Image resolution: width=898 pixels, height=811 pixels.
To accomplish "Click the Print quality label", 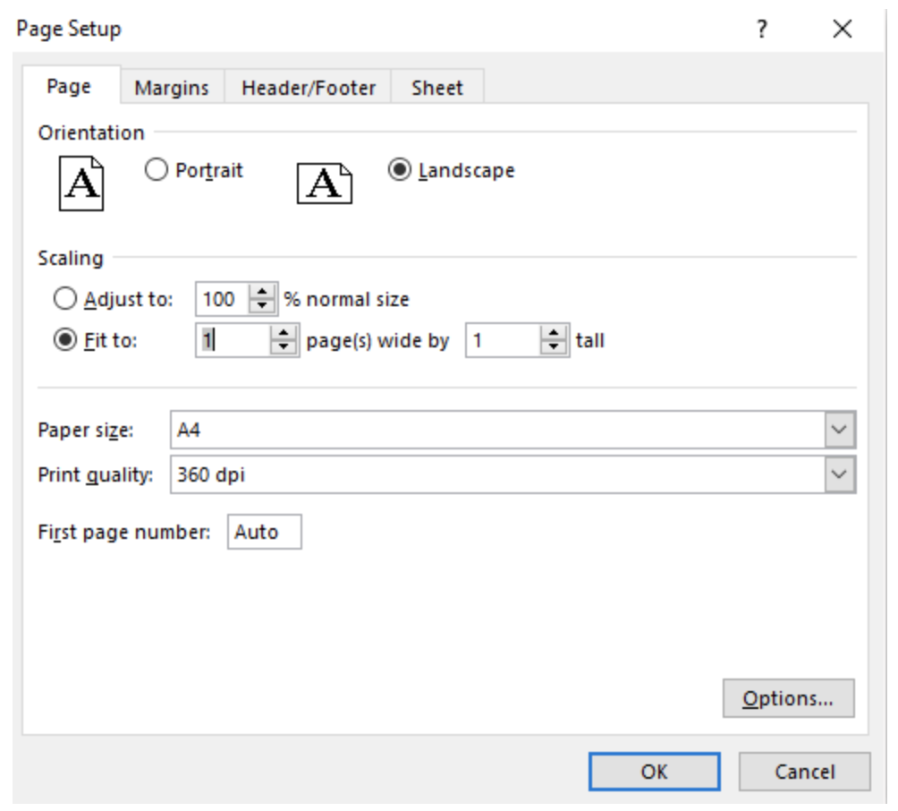I will click(96, 474).
